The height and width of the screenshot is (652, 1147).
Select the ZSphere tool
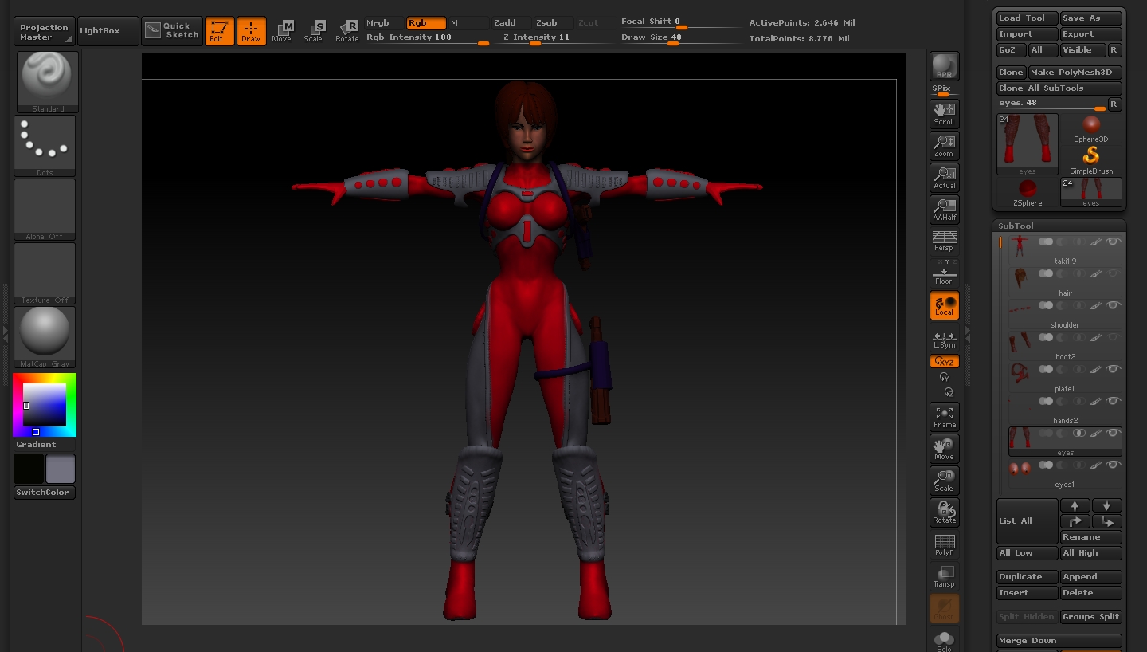point(1028,193)
